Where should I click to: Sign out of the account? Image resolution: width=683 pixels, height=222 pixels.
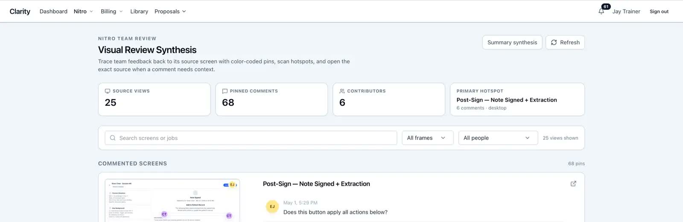[x=659, y=12]
